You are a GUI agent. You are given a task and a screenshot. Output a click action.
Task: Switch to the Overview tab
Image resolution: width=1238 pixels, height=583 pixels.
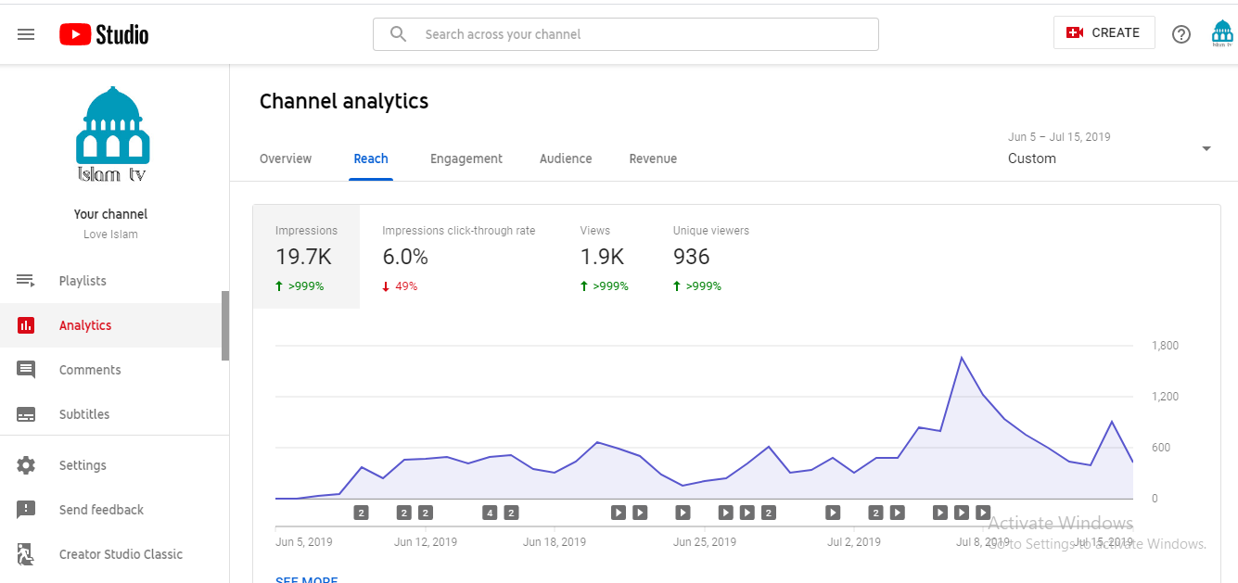click(286, 158)
